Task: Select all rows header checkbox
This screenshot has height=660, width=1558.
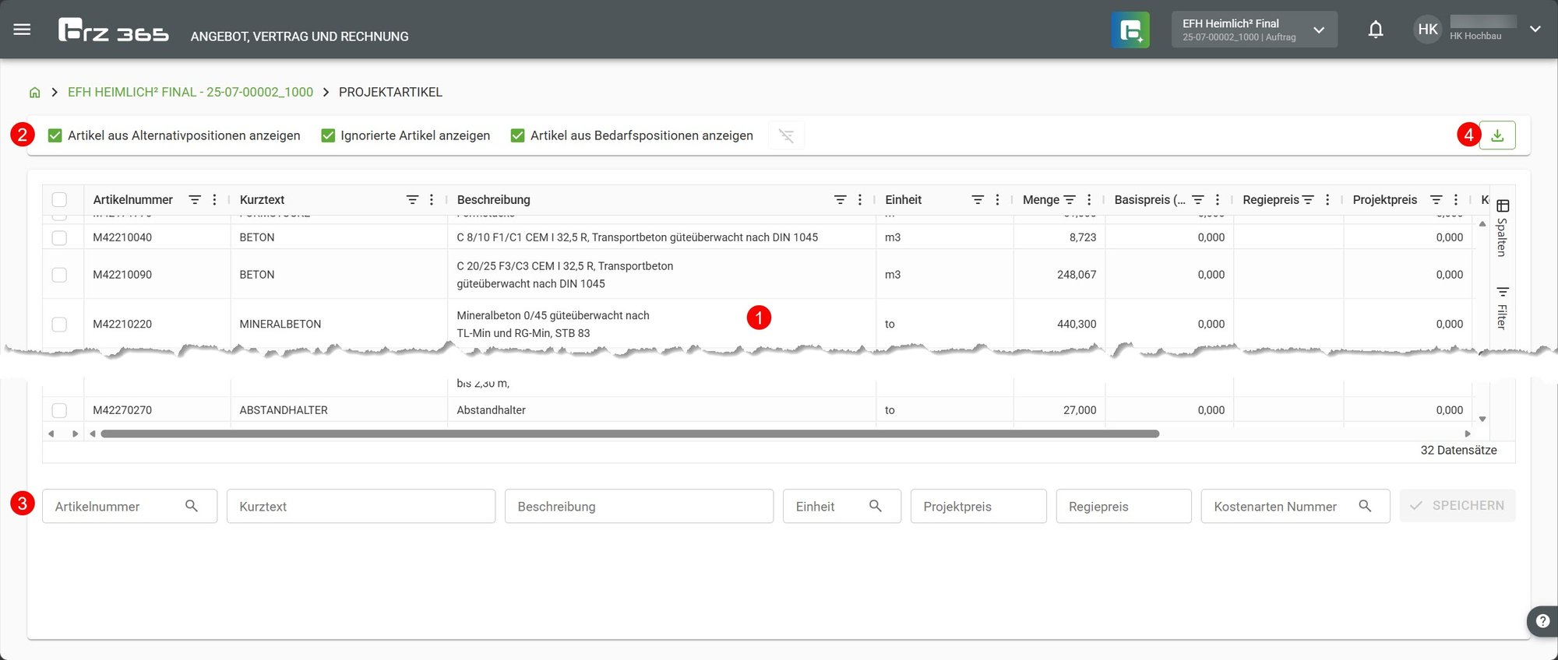Action: point(59,199)
